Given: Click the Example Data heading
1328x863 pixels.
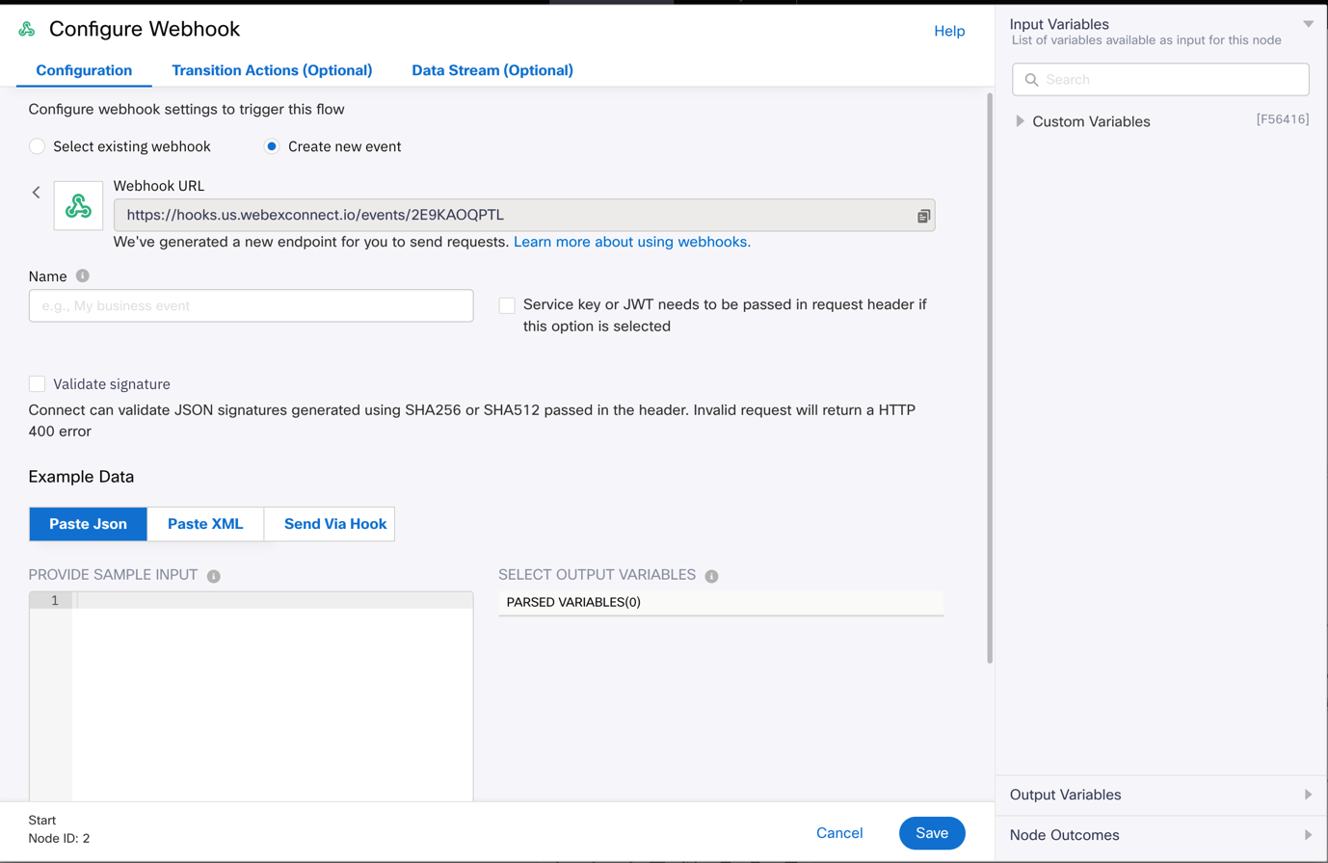Looking at the screenshot, I should point(81,477).
